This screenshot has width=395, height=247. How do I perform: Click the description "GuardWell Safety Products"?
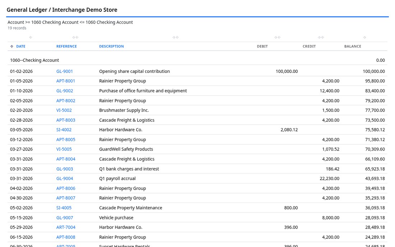pos(126,149)
